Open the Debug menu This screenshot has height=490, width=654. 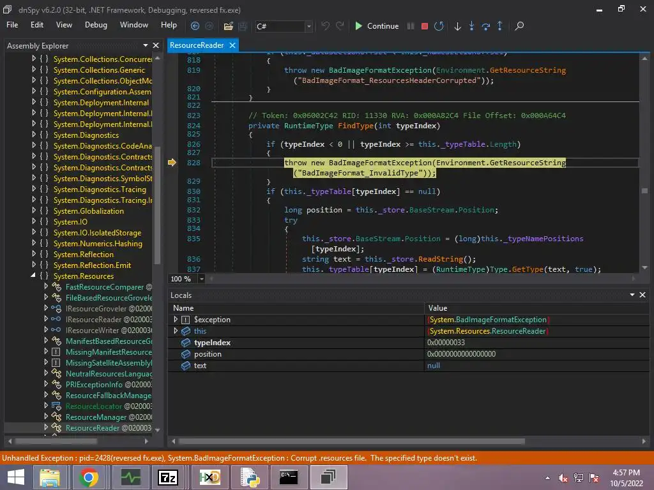[96, 25]
